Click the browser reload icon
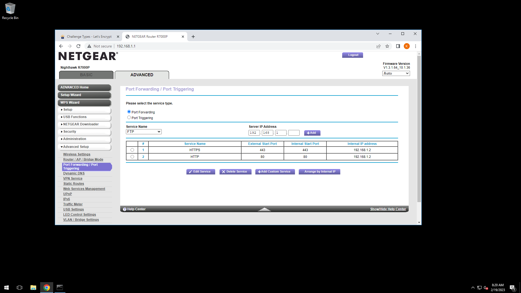Viewport: 521px width, 293px height. tap(78, 46)
